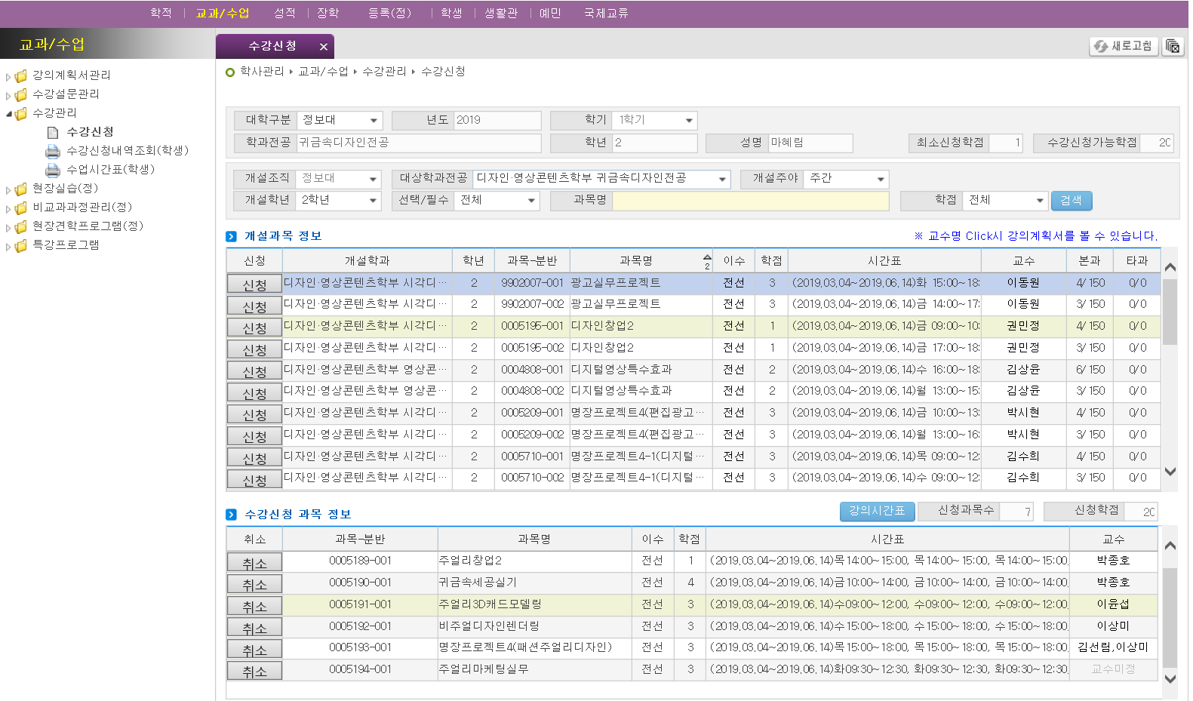Click 교과/수업 in the breadcrumb
This screenshot has height=701, width=1193.
[323, 72]
